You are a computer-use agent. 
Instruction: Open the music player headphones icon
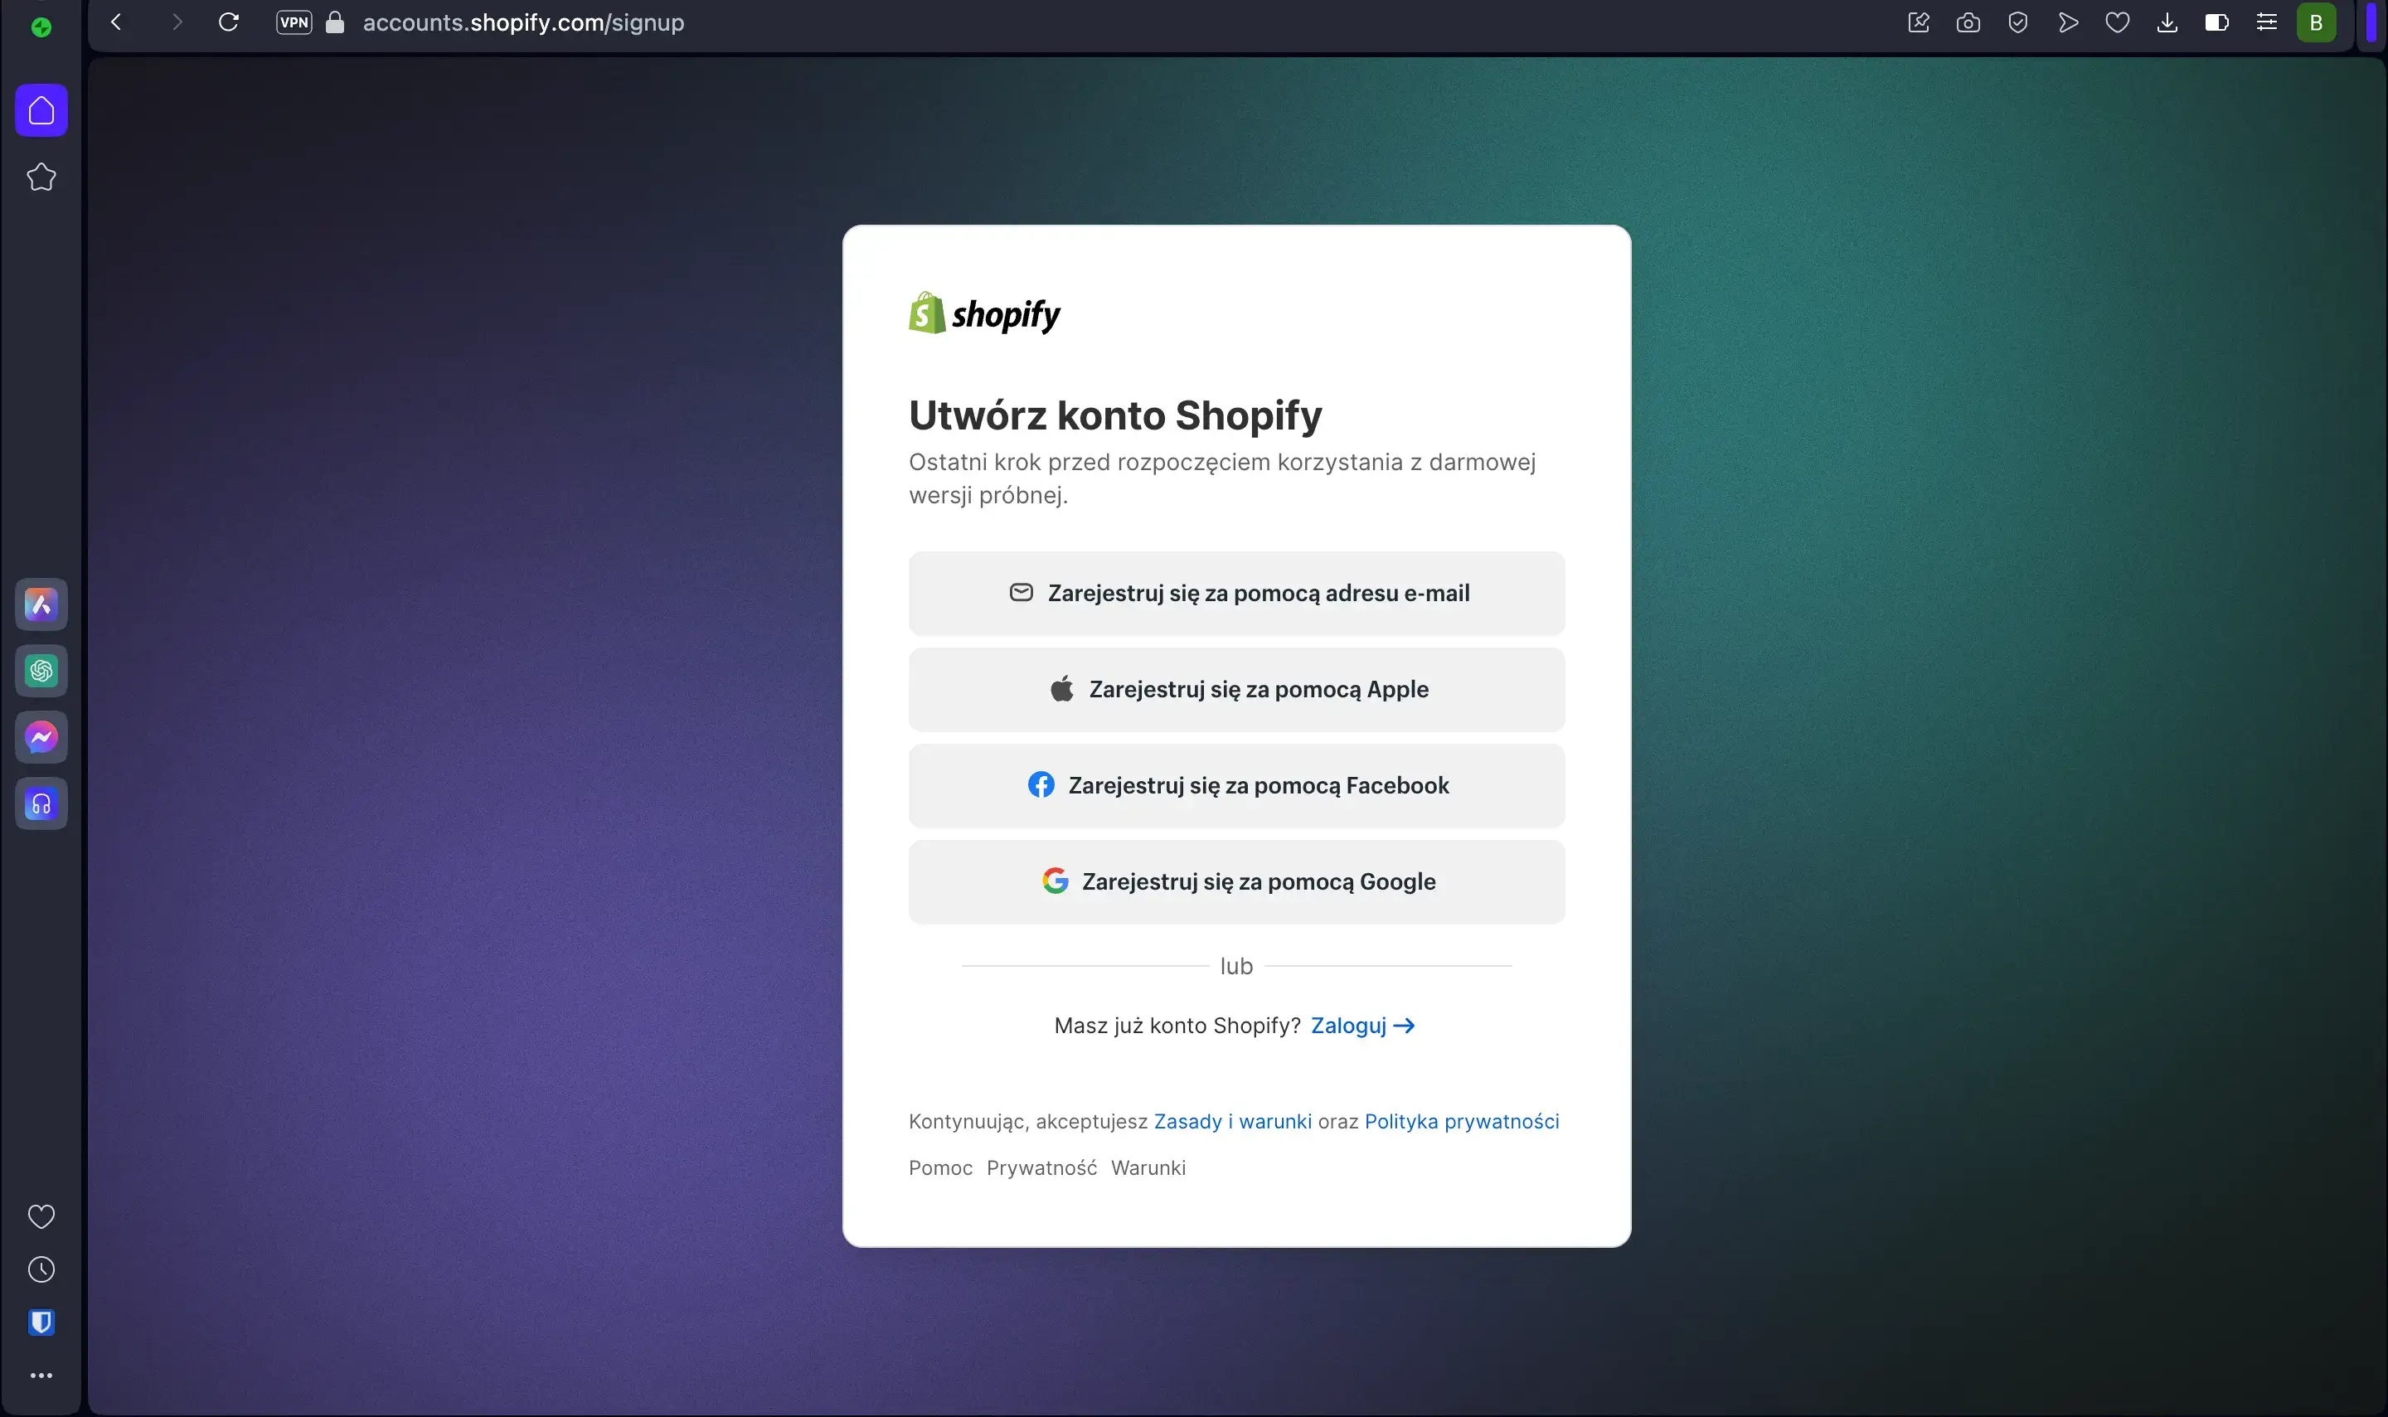click(x=41, y=804)
